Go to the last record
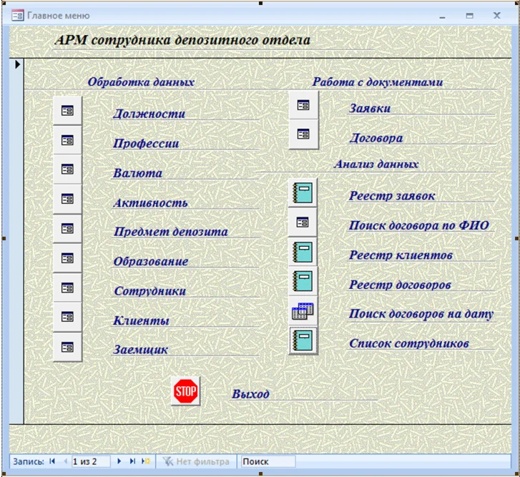Image resolution: width=520 pixels, height=477 pixels. [x=132, y=461]
